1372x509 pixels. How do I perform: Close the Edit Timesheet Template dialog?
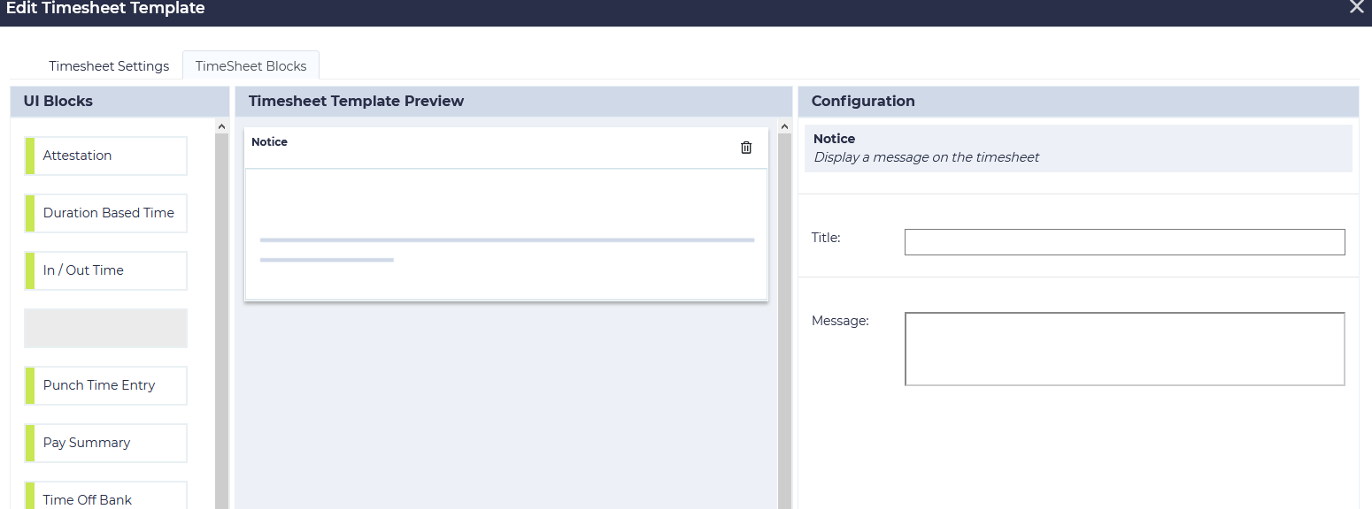(x=1356, y=8)
